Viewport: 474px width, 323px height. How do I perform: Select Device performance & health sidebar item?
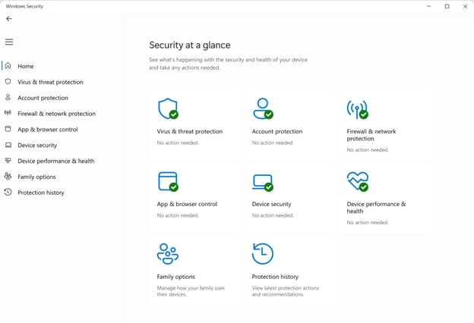pos(55,161)
